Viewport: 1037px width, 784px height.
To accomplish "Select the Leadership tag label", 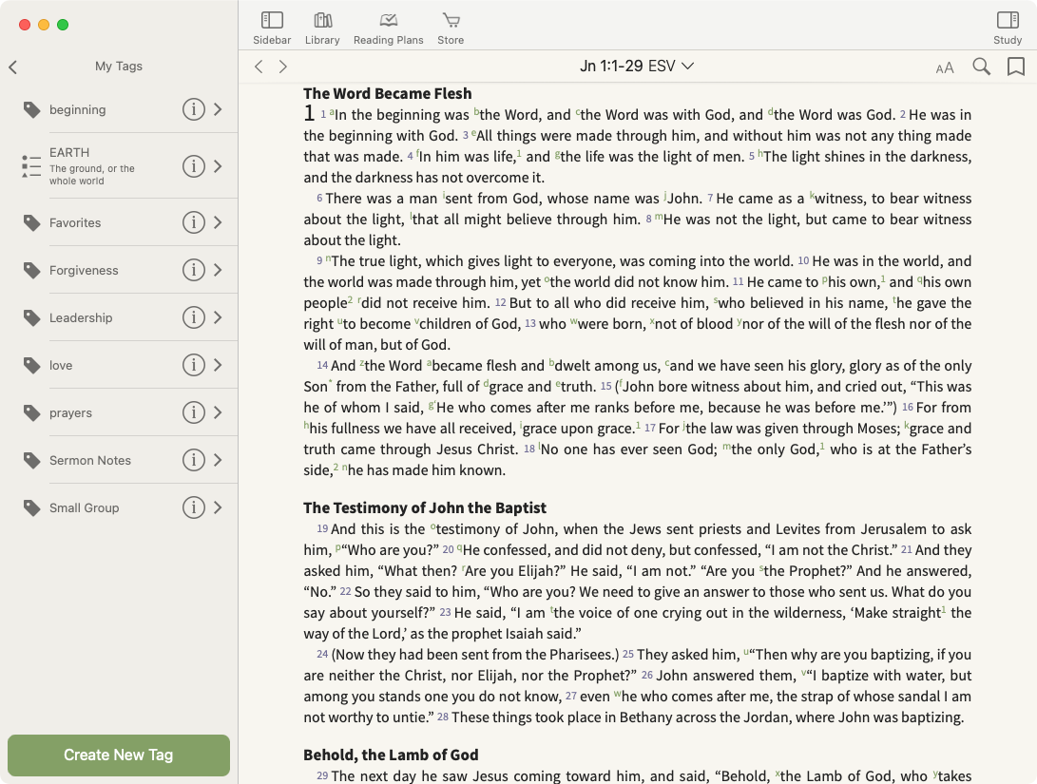I will (x=81, y=318).
